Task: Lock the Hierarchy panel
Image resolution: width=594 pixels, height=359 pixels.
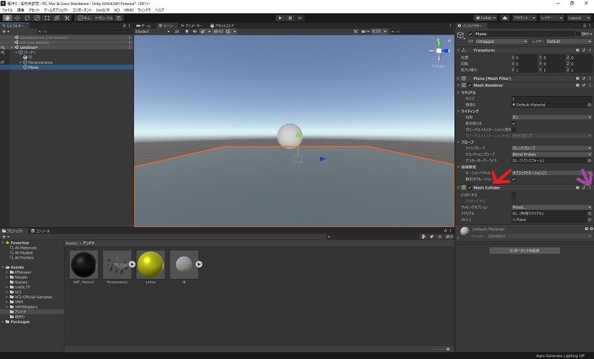Action: [124, 25]
